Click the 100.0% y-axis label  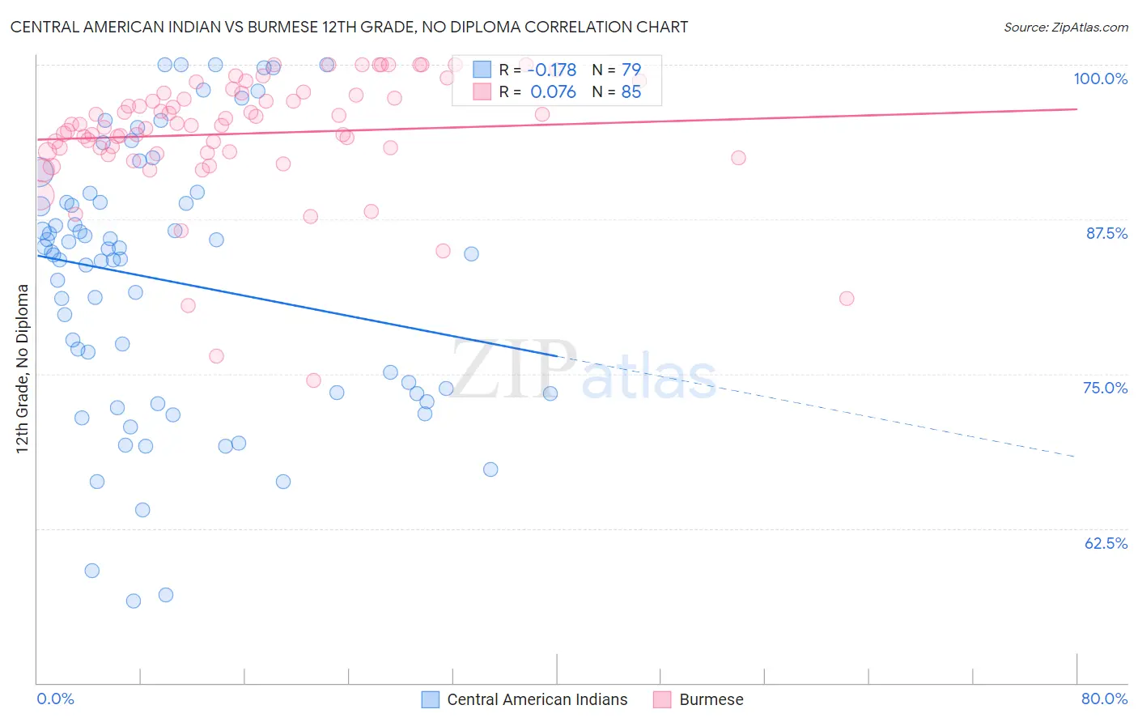pyautogui.click(x=1101, y=79)
